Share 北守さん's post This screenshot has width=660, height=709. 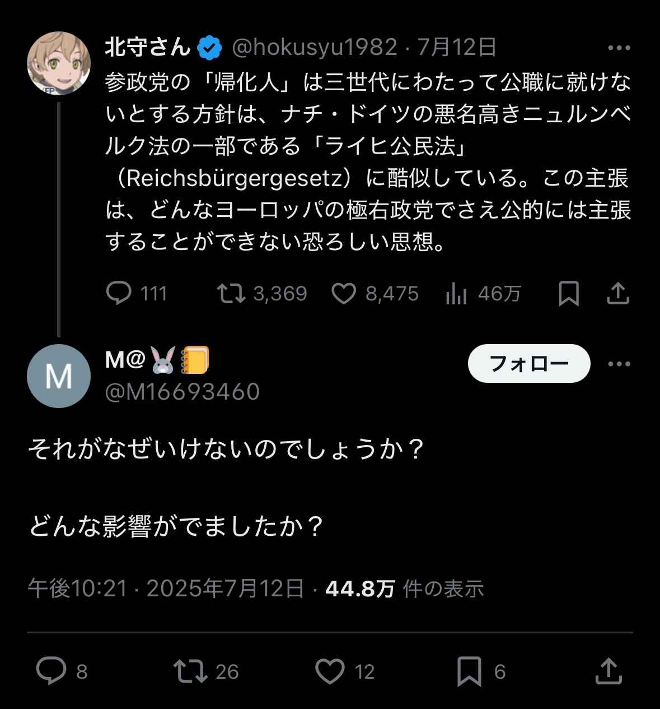coord(618,293)
